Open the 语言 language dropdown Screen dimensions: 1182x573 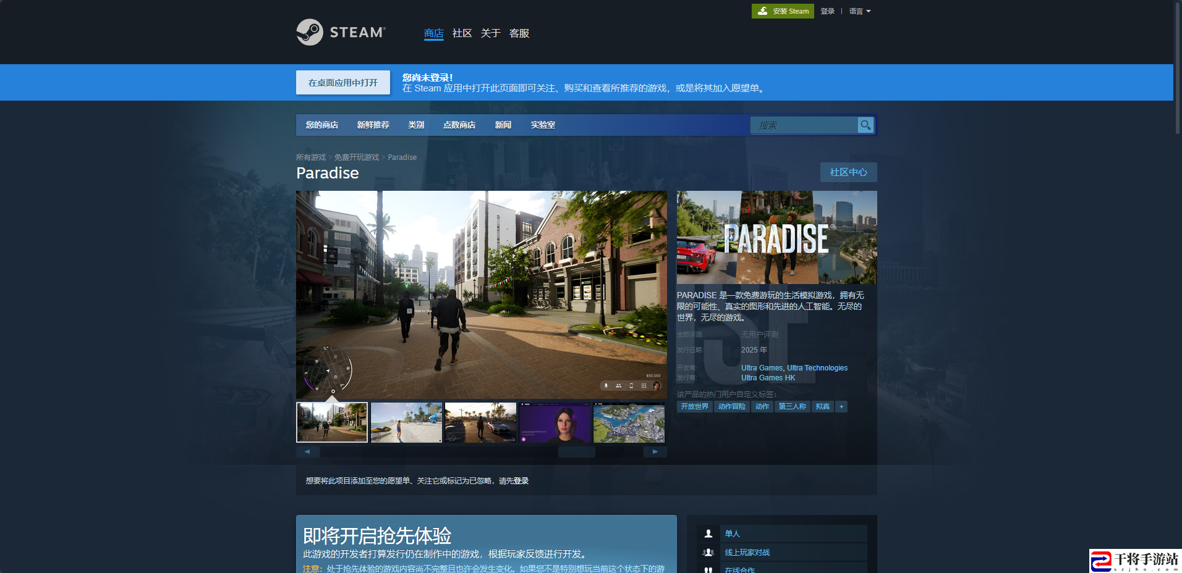tap(860, 11)
